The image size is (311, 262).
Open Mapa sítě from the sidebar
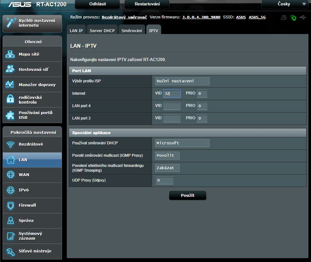coord(32,54)
